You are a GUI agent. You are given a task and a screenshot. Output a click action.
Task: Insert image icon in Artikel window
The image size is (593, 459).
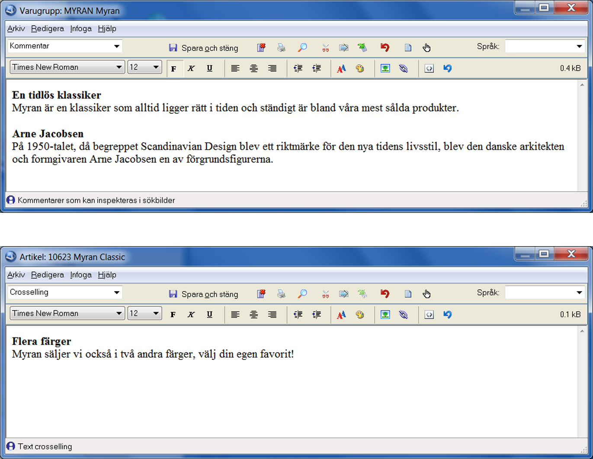click(385, 315)
